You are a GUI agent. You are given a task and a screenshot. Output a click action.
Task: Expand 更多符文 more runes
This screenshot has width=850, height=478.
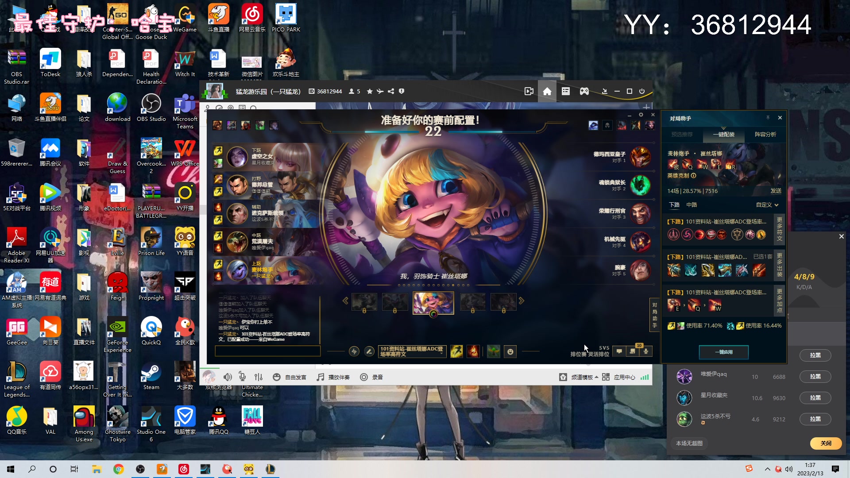780,229
